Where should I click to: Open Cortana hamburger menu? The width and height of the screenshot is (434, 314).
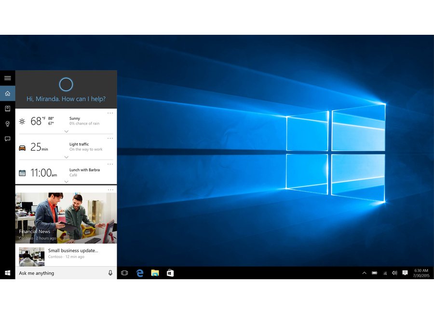[x=7, y=78]
